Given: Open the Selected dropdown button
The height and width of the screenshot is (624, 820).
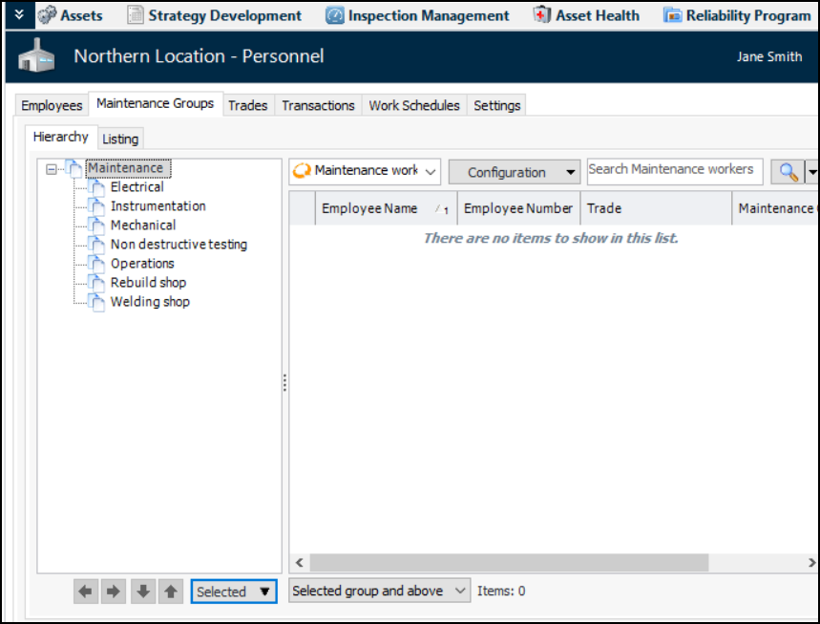Looking at the screenshot, I should pyautogui.click(x=234, y=592).
